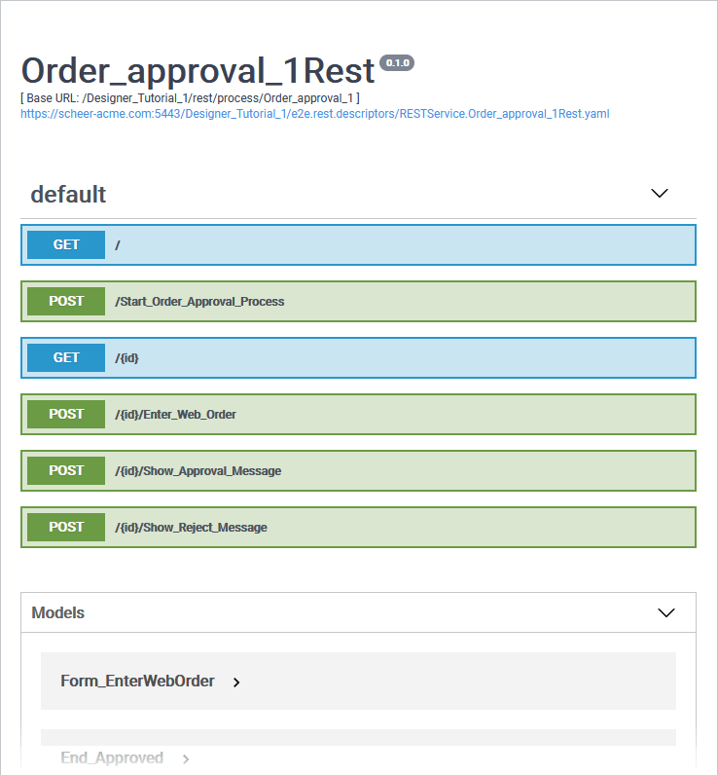Click the GET badge for /{id}

point(66,357)
